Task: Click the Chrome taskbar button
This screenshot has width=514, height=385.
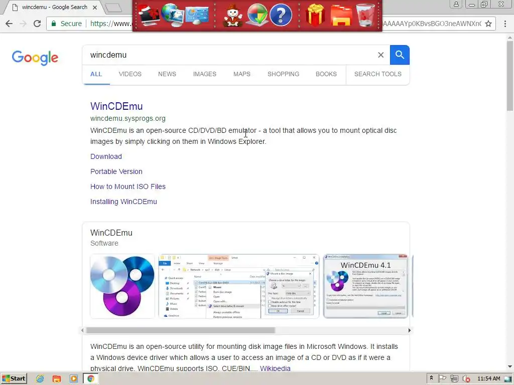Action: (91, 379)
